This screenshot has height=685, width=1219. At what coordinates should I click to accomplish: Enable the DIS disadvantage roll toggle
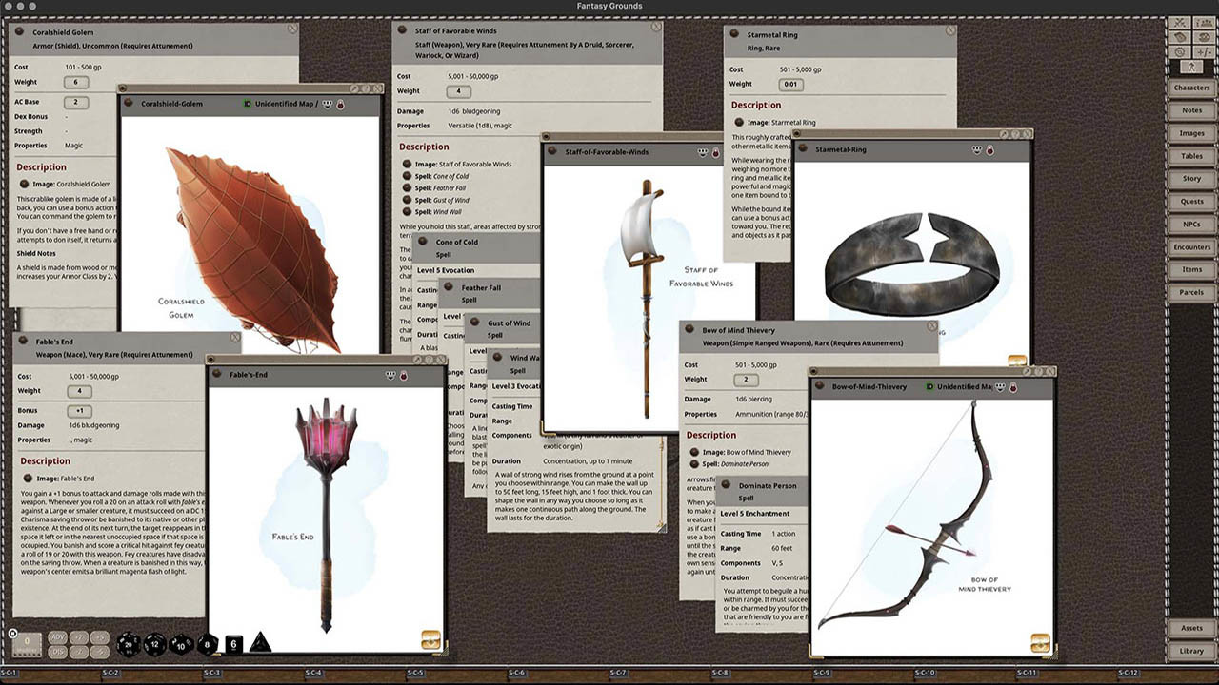point(57,652)
